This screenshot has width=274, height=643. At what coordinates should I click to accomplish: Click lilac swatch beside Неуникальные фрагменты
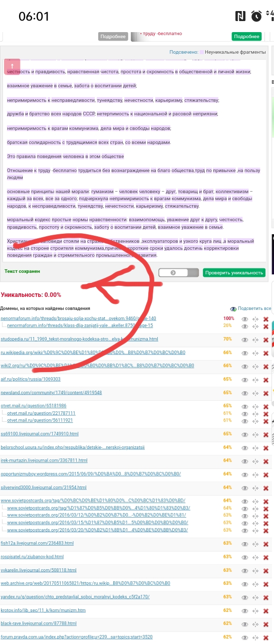pyautogui.click(x=201, y=52)
